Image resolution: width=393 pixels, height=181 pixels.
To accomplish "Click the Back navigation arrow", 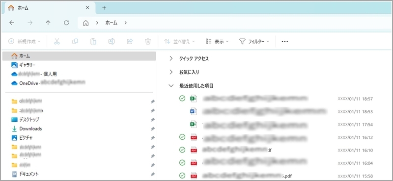I will (12, 23).
